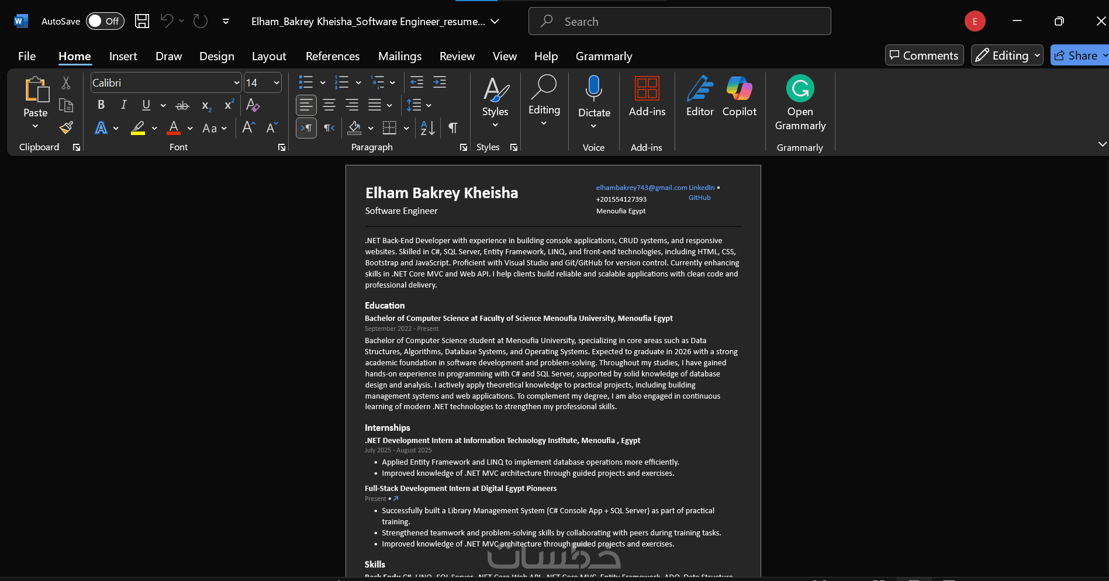Open the LinkedIn link in the resume
The height and width of the screenshot is (581, 1109).
pos(702,188)
